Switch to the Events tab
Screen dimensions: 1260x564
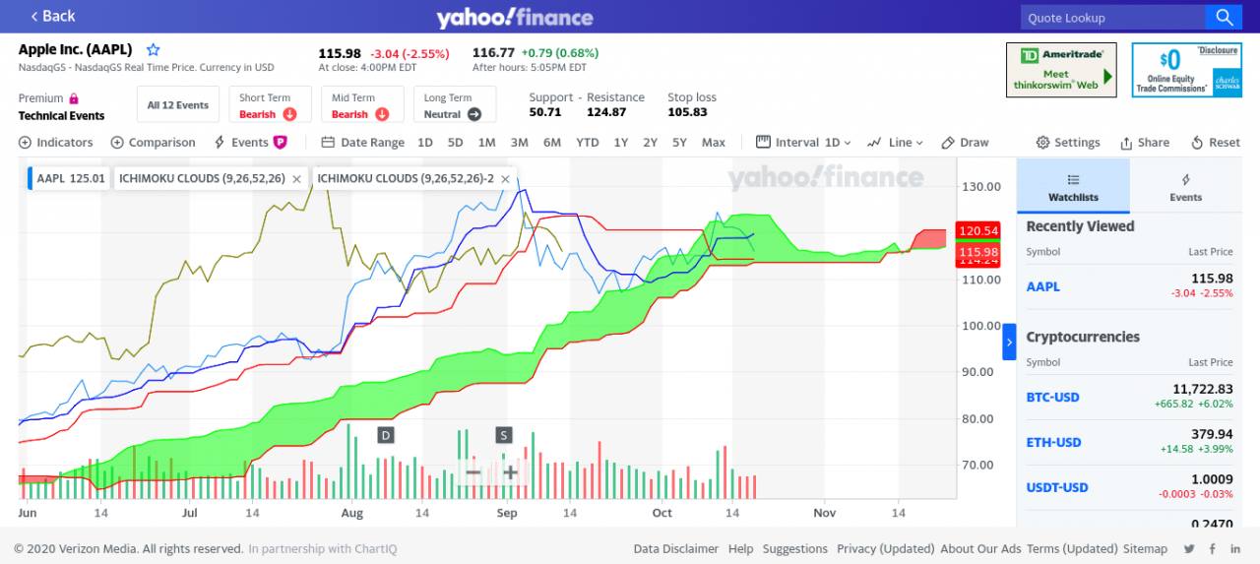[1185, 187]
